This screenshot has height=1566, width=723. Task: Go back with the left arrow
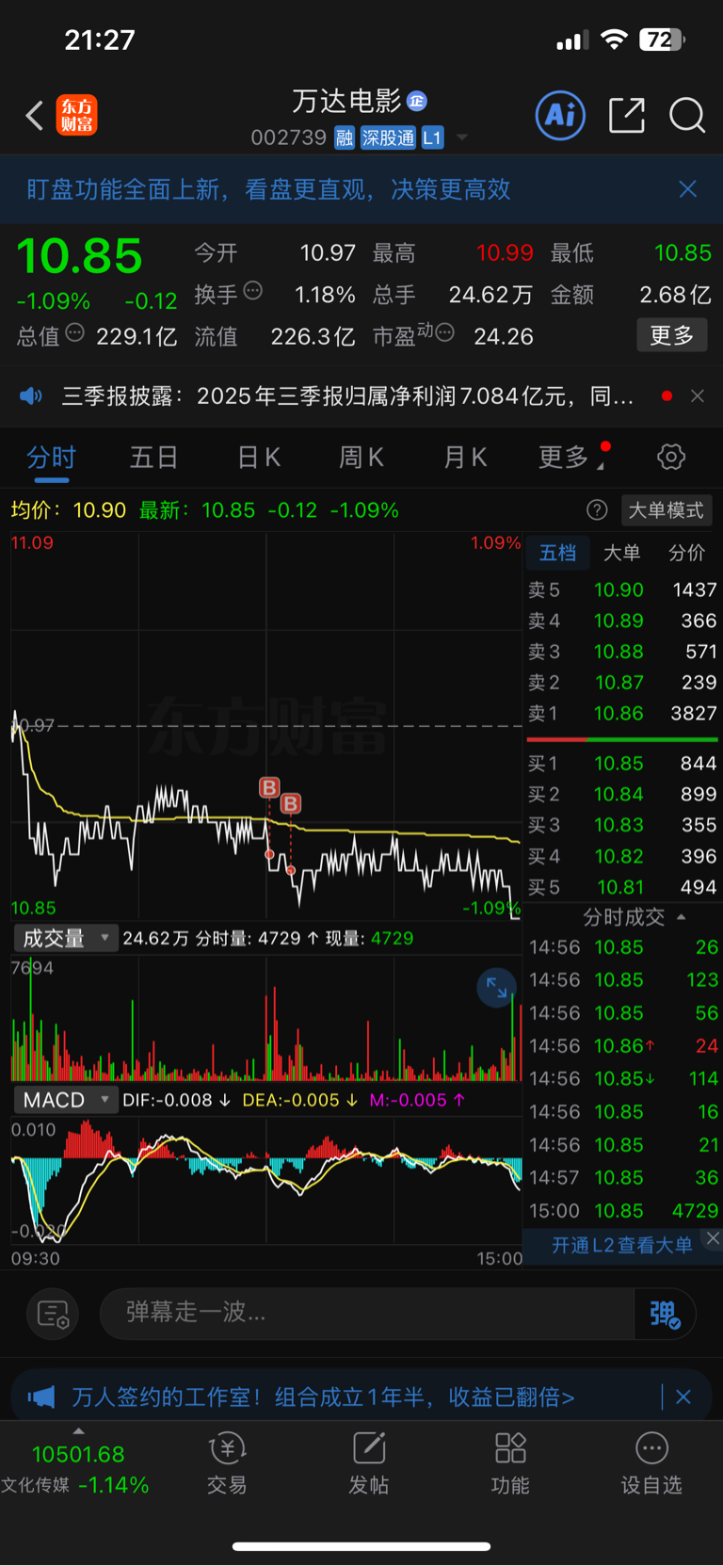35,116
